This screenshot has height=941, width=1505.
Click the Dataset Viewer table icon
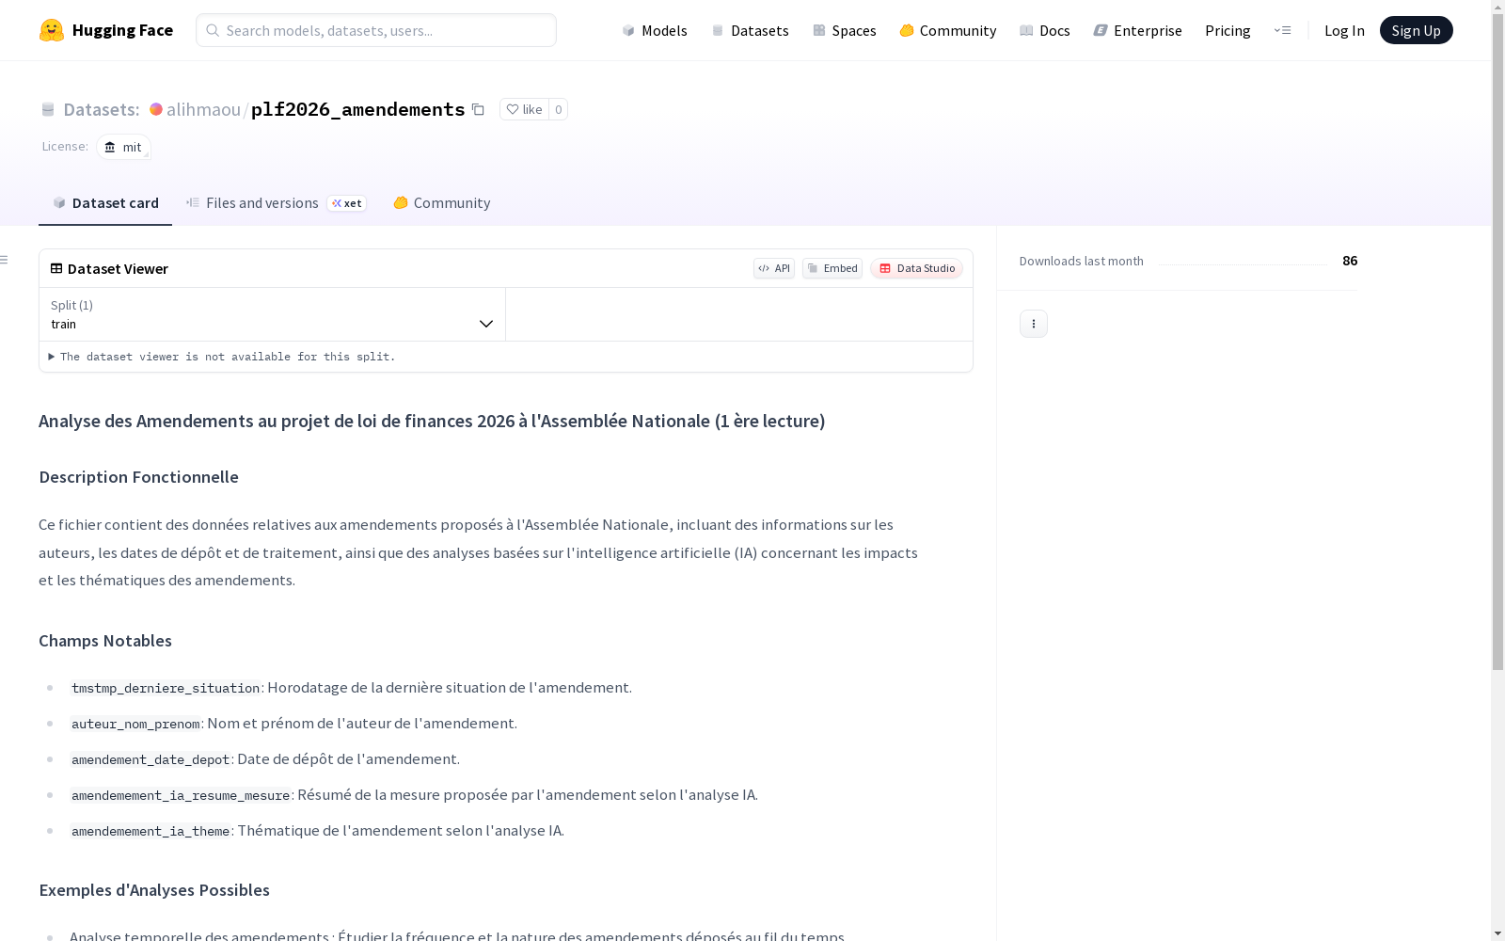point(56,268)
